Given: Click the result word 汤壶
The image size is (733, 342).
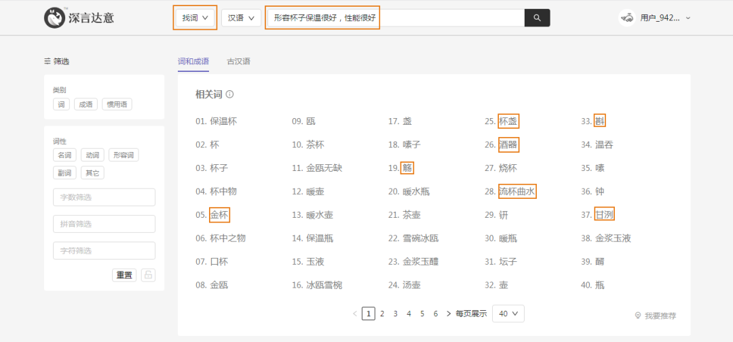Looking at the screenshot, I should coord(411,285).
